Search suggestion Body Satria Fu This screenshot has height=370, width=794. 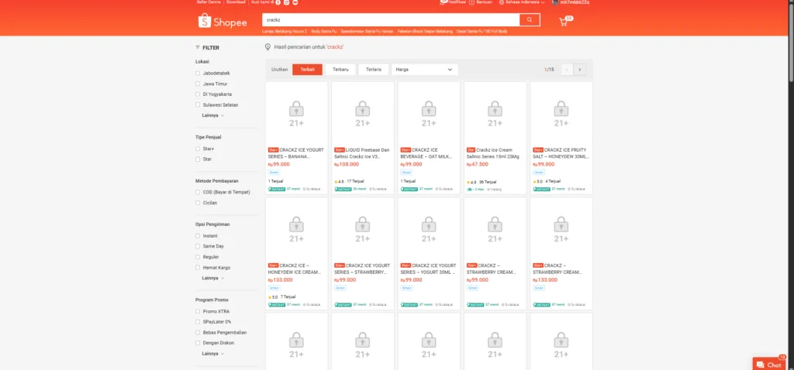[x=323, y=31]
